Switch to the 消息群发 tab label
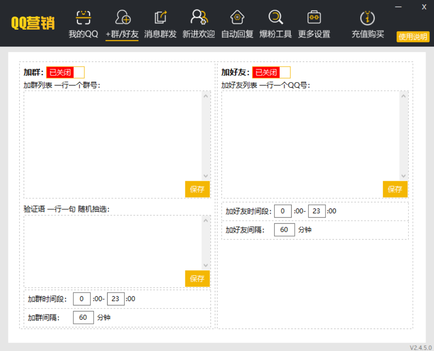This screenshot has height=351, width=434. tap(160, 34)
